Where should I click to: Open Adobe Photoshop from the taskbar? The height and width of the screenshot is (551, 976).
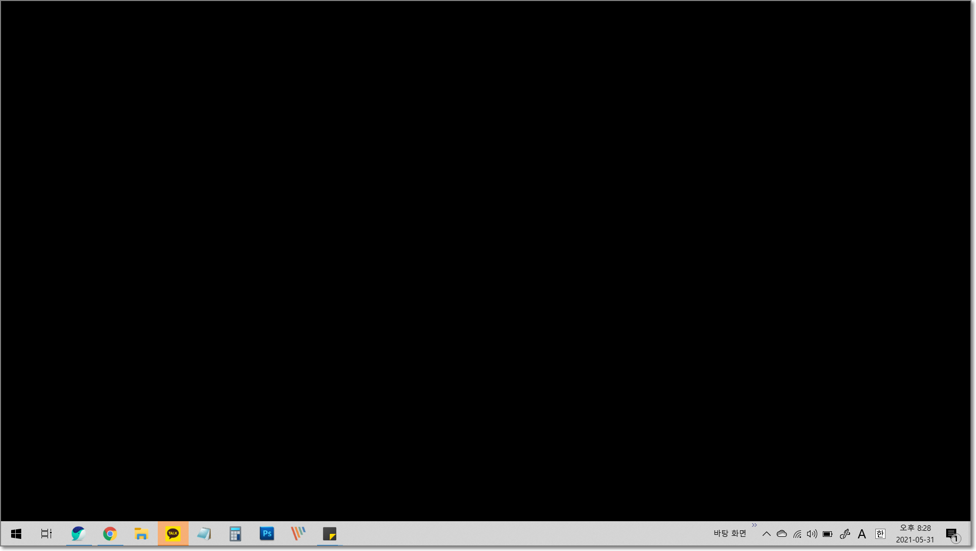267,534
